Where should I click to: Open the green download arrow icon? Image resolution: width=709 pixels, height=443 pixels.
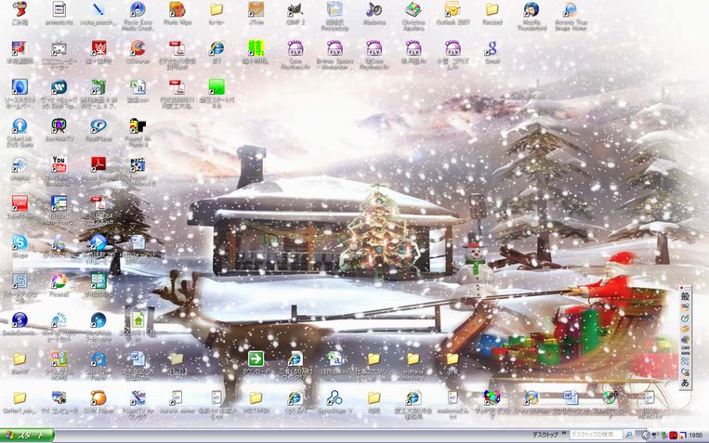coord(256,359)
